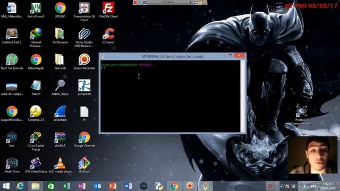Show hidden tray icons arrow
The image size is (340, 191).
click(x=282, y=186)
